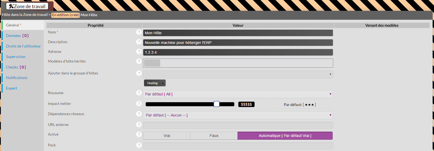Switch to the Données tab
The width and height of the screenshot is (434, 151).
tap(14, 36)
